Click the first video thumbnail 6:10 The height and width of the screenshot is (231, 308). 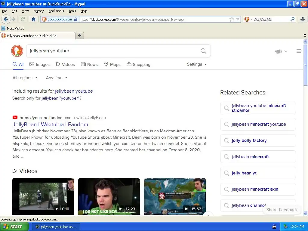[43, 196]
